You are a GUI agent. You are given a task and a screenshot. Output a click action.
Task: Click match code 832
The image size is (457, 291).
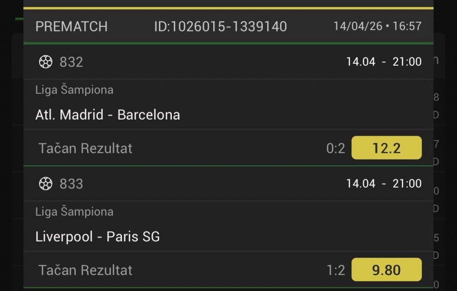point(71,62)
